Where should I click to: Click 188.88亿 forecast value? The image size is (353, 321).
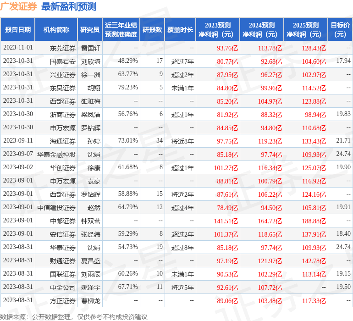click(x=314, y=221)
